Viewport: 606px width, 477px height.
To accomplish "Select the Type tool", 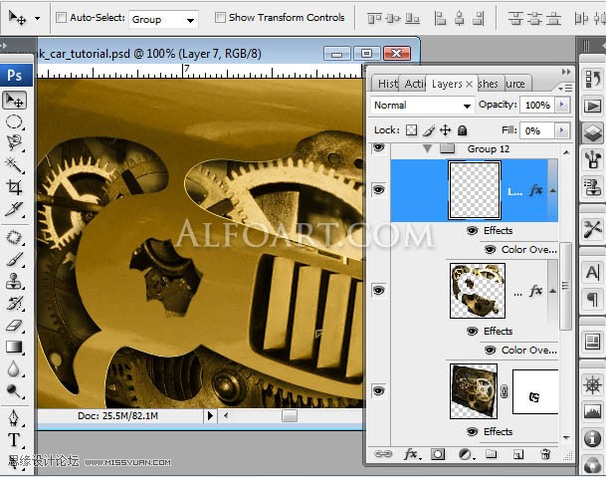I will [x=15, y=440].
